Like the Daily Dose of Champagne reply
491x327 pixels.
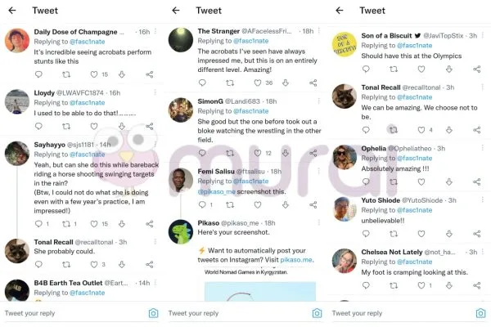[94, 74]
